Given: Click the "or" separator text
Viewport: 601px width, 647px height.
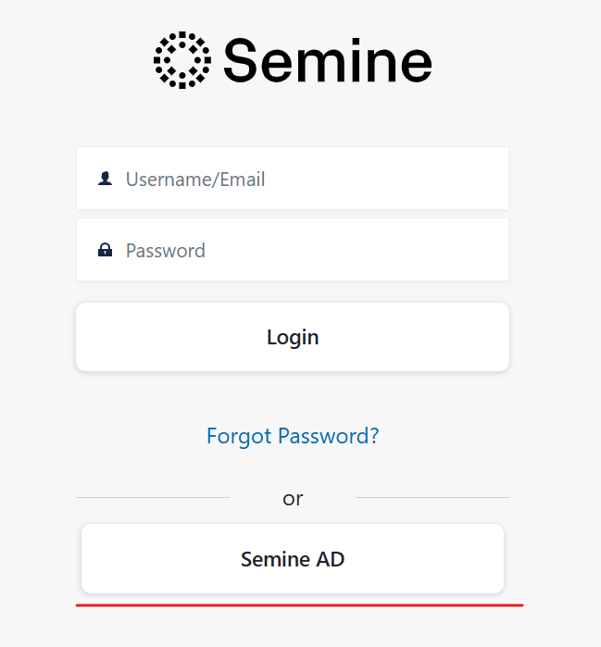Looking at the screenshot, I should coord(293,499).
